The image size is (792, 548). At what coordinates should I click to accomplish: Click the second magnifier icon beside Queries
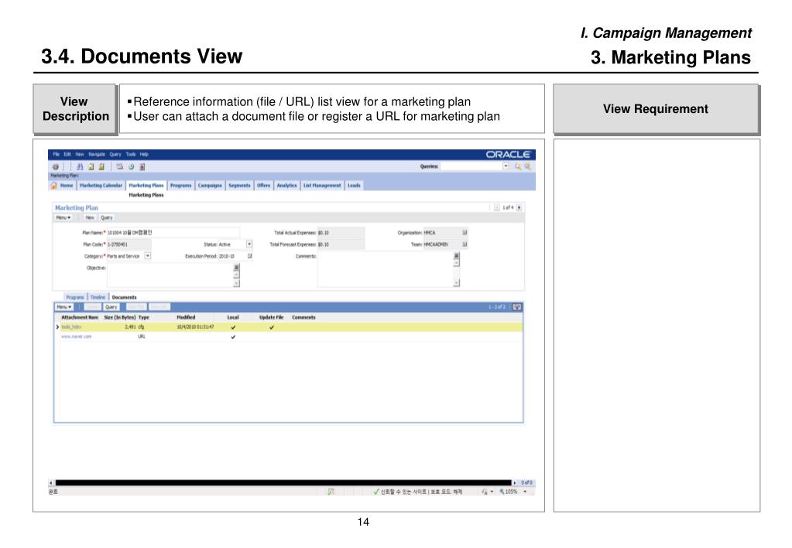527,166
